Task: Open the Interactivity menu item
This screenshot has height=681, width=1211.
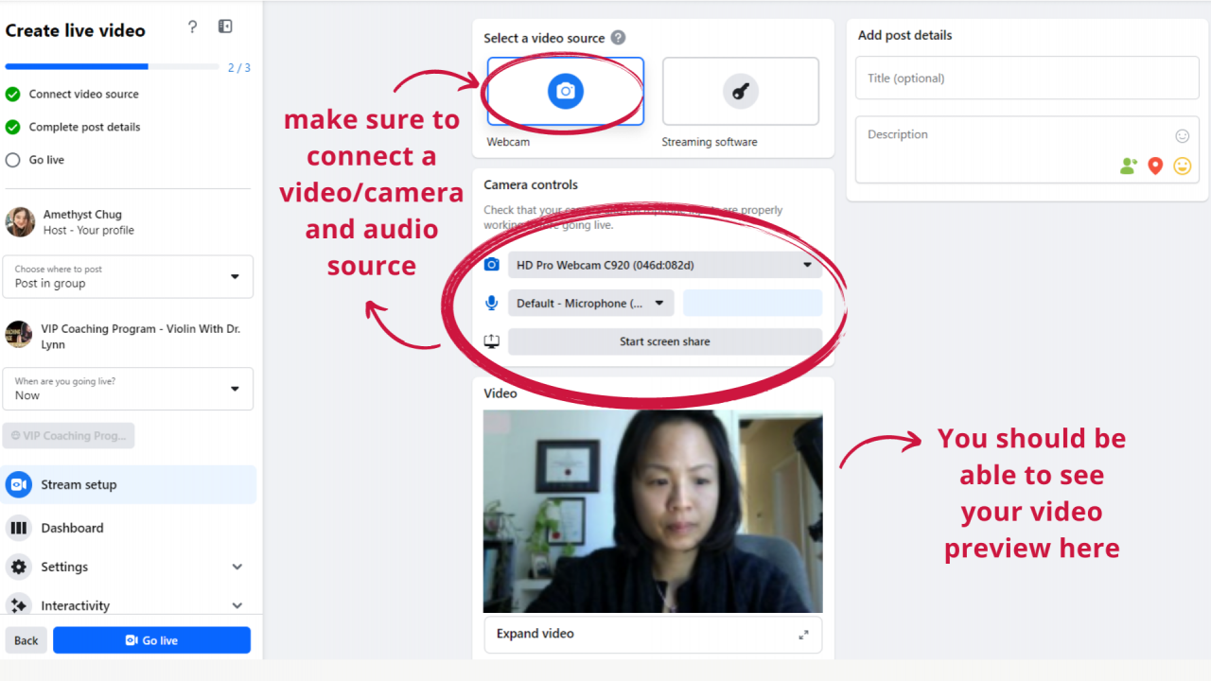Action: click(x=130, y=605)
